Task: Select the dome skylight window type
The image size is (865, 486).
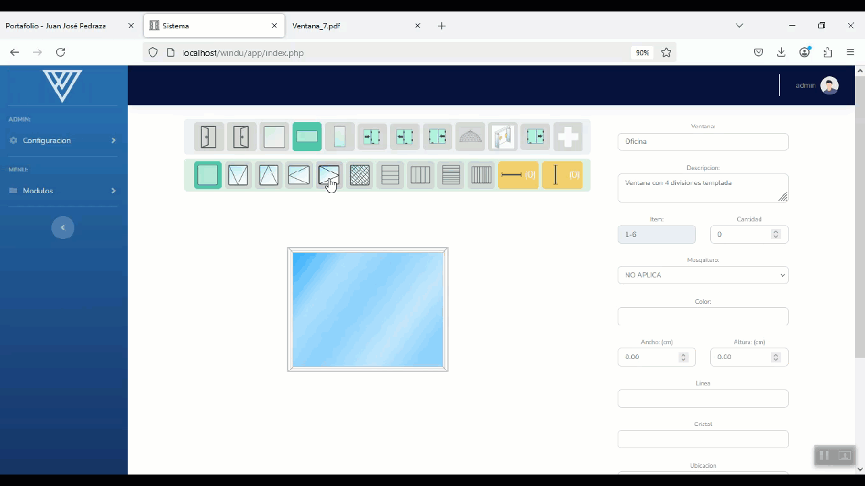Action: (470, 137)
